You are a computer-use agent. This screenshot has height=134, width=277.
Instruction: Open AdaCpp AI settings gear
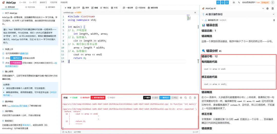click(x=268, y=8)
